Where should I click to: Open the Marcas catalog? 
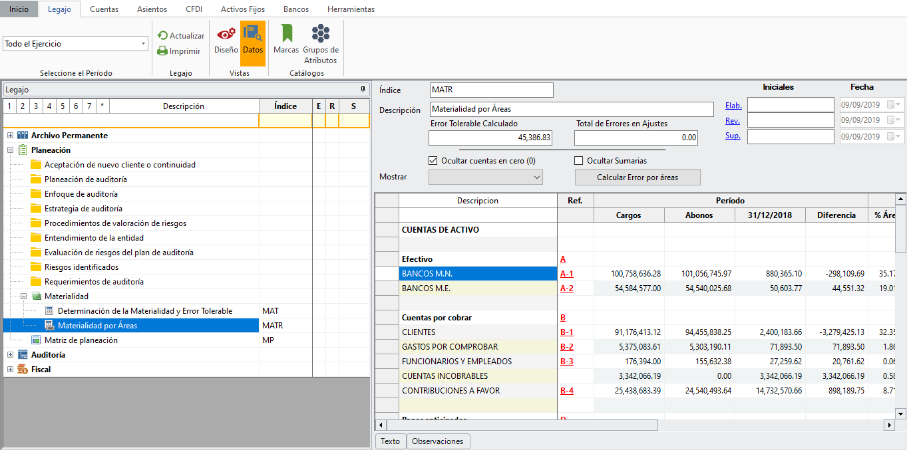pos(286,40)
